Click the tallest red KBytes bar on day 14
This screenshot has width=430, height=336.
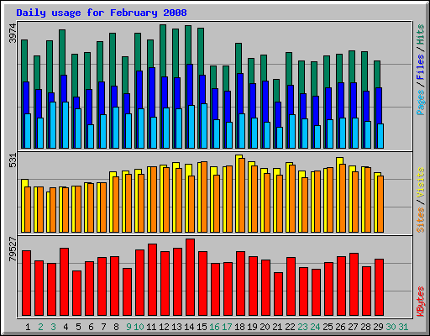tap(190, 277)
